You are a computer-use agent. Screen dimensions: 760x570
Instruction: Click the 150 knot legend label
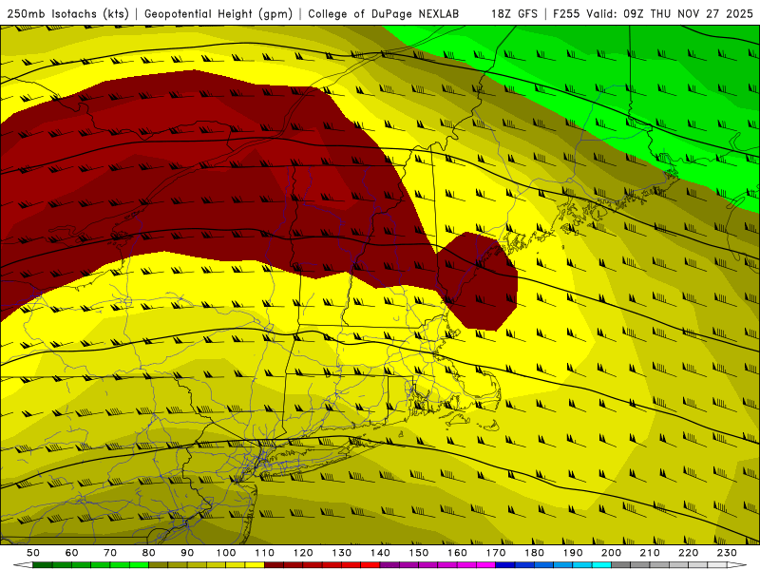(x=419, y=553)
